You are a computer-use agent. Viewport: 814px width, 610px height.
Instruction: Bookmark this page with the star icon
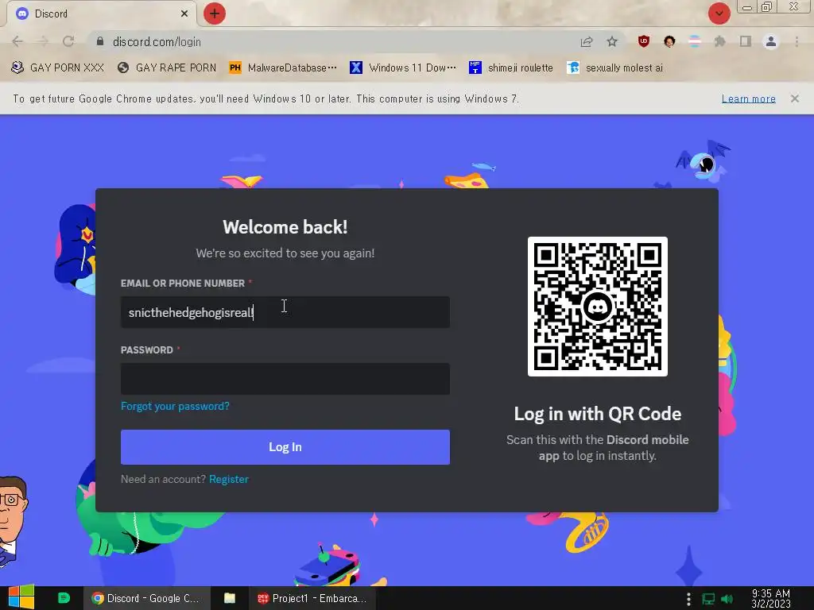point(612,41)
